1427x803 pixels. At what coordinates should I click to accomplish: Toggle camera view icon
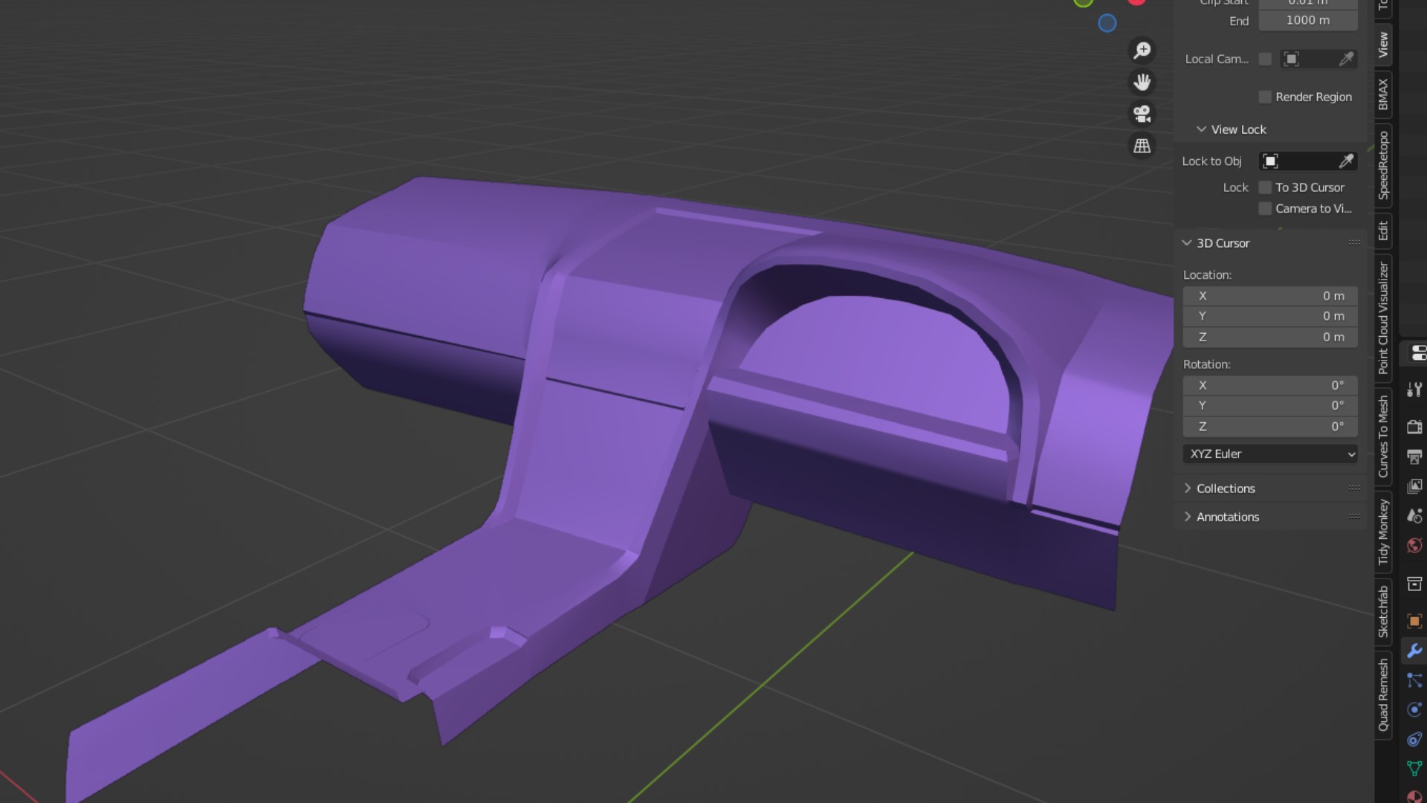coord(1142,114)
